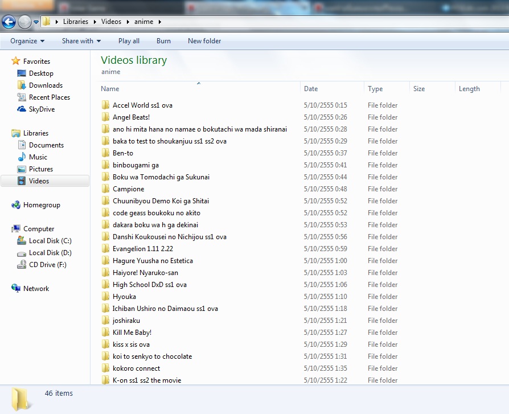509x414 pixels.
Task: Select 'baka to test to shoukanjuu ss1 ss2 ova'
Action: [x=170, y=141]
